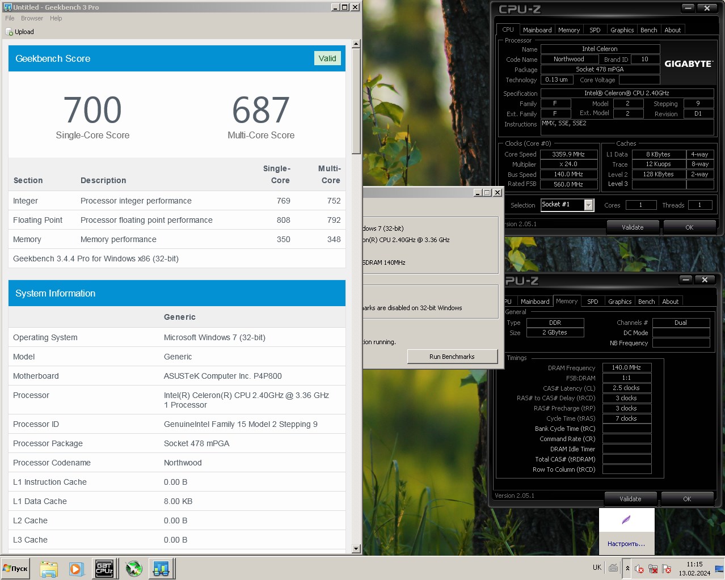Click the Integer row in Geekbench results
Image resolution: width=725 pixels, height=580 pixels.
(177, 201)
